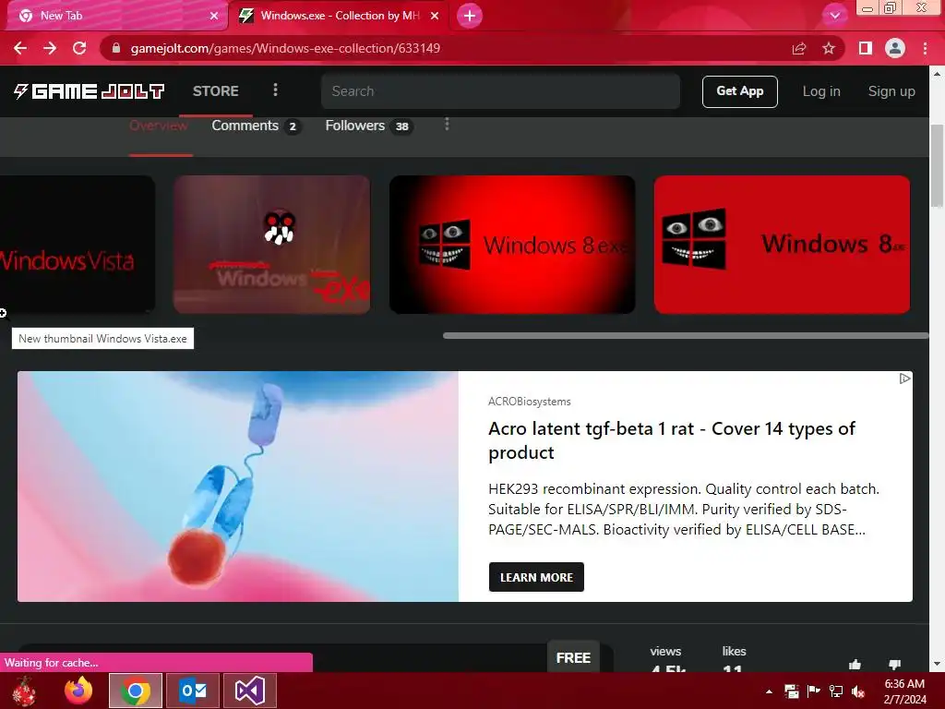Open a new browser tab
The width and height of the screenshot is (945, 709).
tap(470, 16)
